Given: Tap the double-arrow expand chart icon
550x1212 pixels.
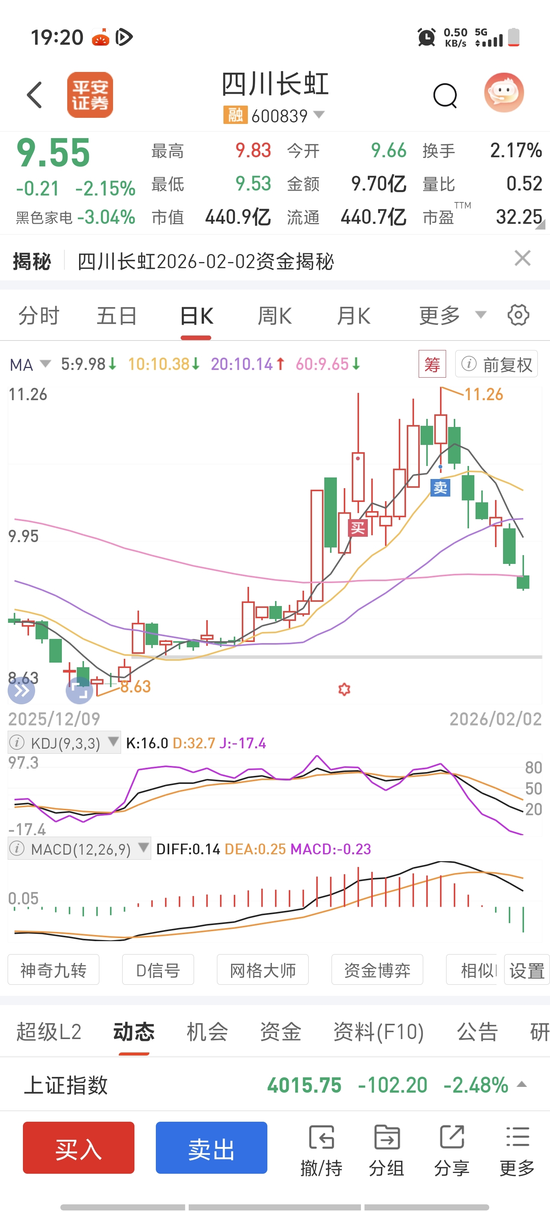Looking at the screenshot, I should click(x=22, y=691).
